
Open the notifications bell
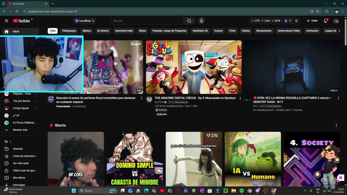(x=326, y=21)
